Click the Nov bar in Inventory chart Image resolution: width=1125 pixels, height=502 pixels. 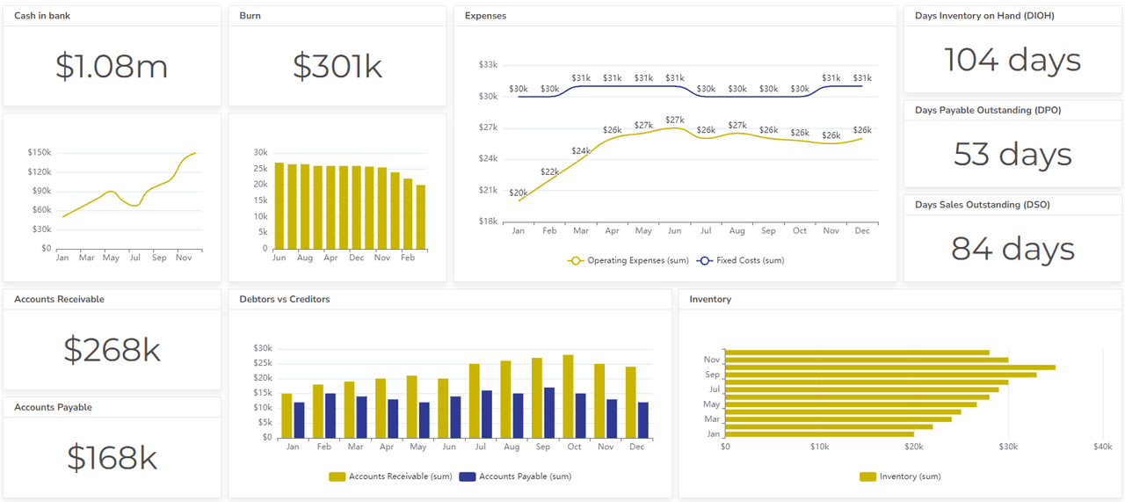tap(867, 360)
